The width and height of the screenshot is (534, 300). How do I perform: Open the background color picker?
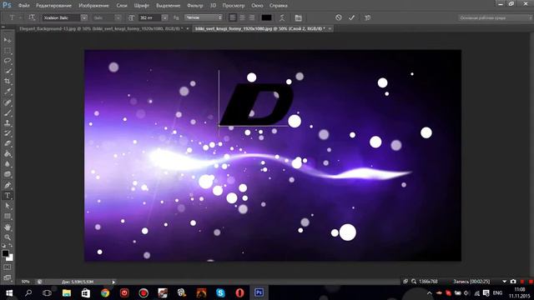11,258
